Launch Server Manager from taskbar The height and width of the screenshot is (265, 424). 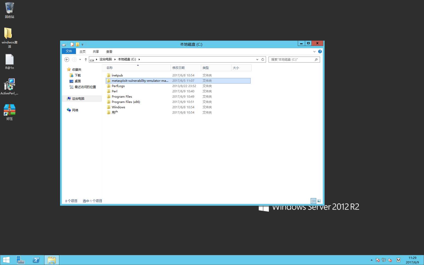[20, 260]
